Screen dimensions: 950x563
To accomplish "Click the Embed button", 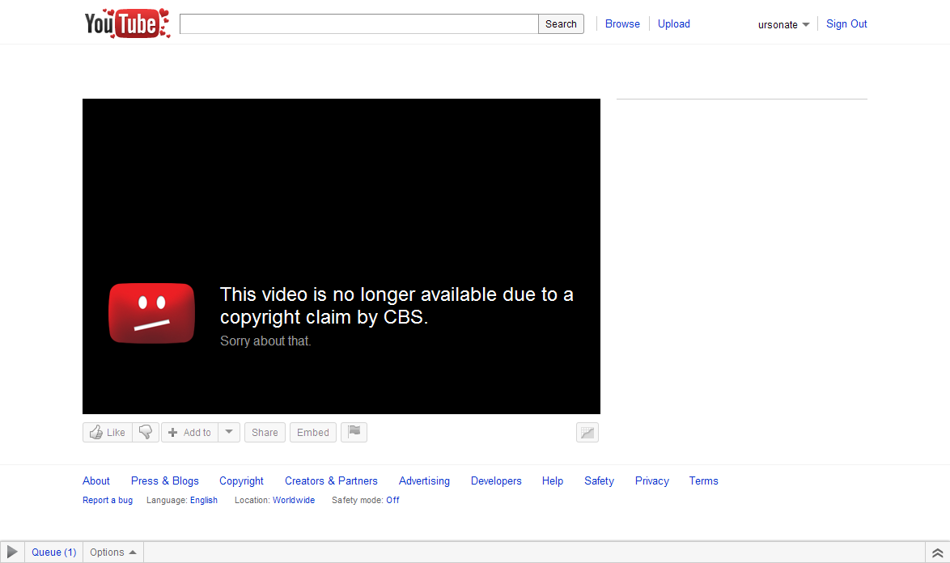I will pyautogui.click(x=312, y=433).
